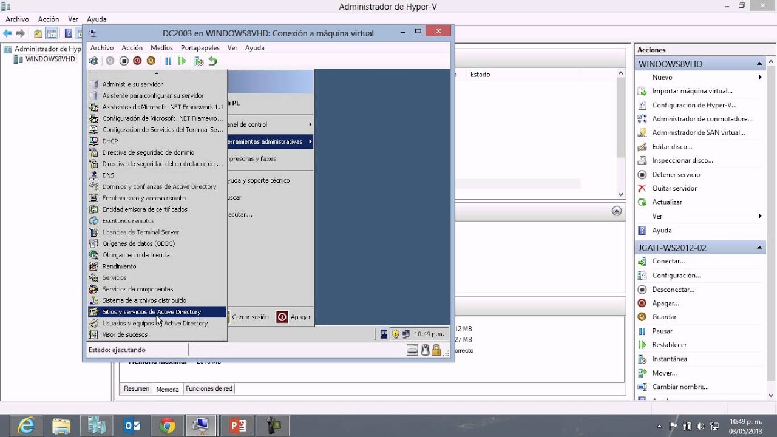Click the up-folder icon in the Hyper-V toolbar
This screenshot has height=437, width=777.
(x=38, y=33)
